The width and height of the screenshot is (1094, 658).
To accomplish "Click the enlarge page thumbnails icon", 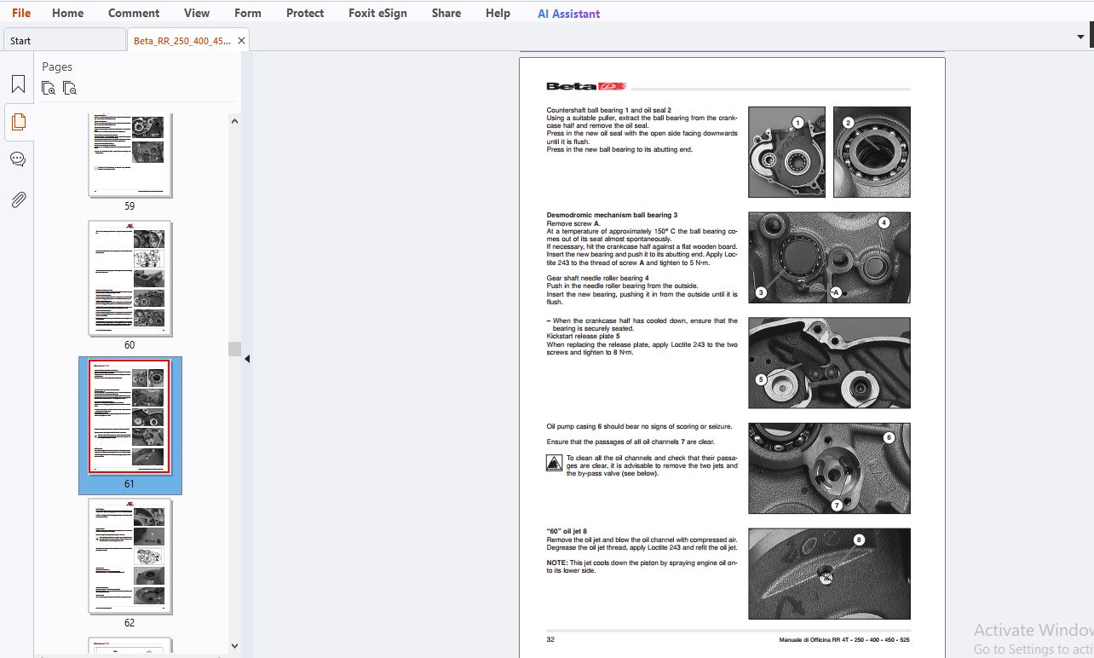I will click(x=49, y=88).
